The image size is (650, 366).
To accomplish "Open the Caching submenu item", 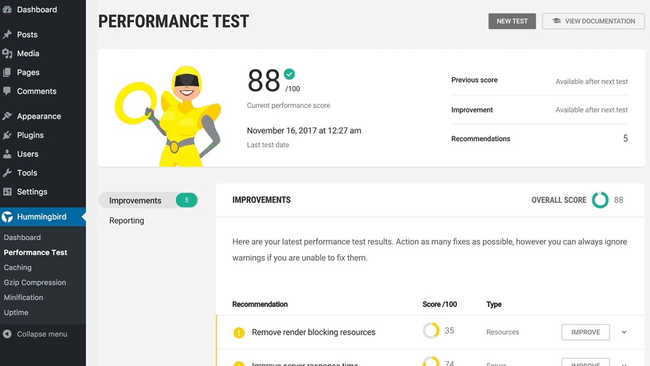I will [x=18, y=268].
